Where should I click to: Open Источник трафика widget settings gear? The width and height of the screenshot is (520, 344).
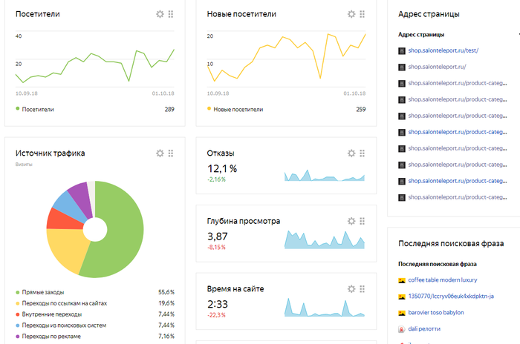coord(160,153)
